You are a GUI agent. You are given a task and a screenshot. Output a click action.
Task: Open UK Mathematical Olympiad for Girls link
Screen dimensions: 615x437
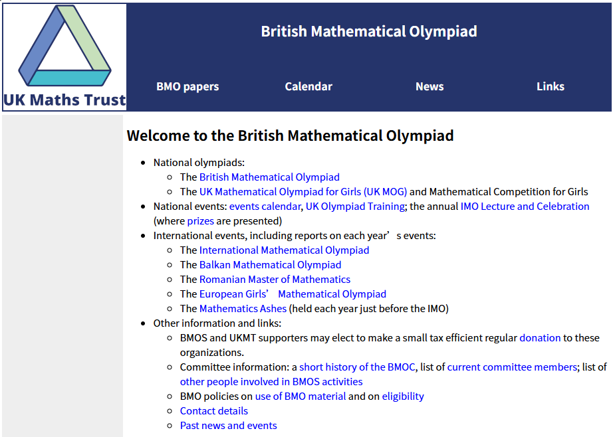point(303,192)
